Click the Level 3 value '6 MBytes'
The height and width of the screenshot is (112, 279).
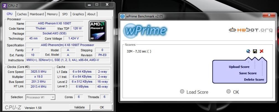tap(82, 86)
